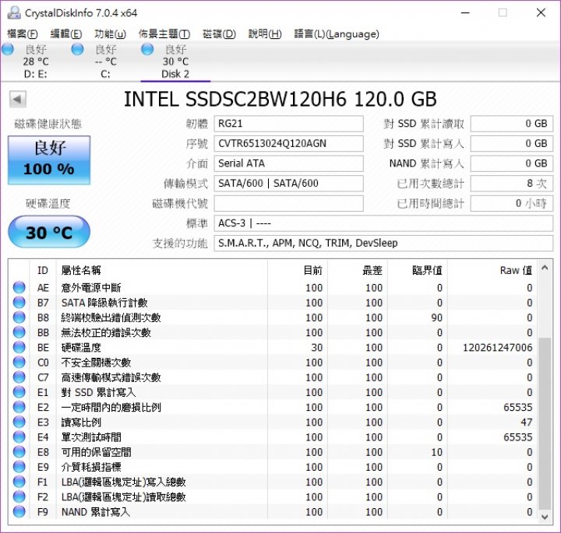Click the 臨界值 column header
561x533 pixels.
(418, 271)
